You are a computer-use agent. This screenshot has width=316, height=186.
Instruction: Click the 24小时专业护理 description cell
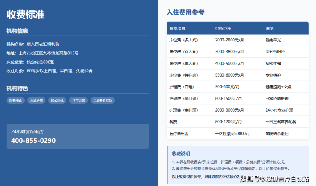[x=279, y=110]
